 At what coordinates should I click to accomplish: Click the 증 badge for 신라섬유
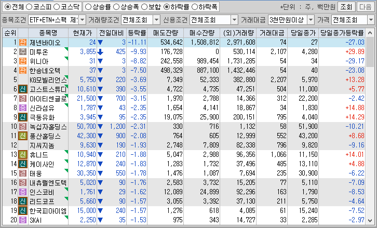click(x=23, y=108)
